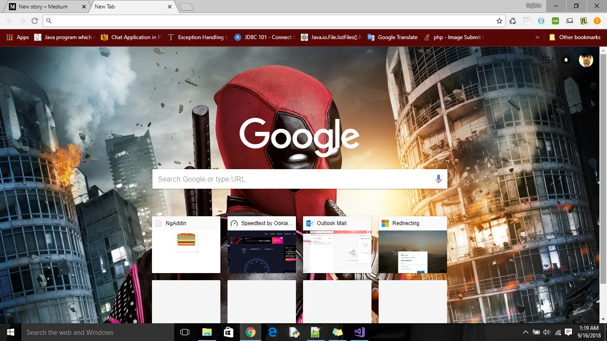The height and width of the screenshot is (341, 607).
Task: Click the address bar
Action: [x=275, y=21]
